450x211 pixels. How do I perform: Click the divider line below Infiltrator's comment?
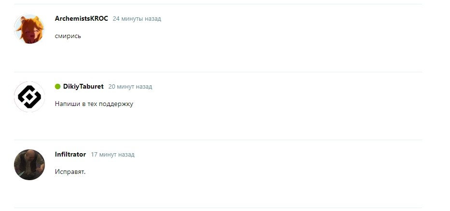[218, 208]
